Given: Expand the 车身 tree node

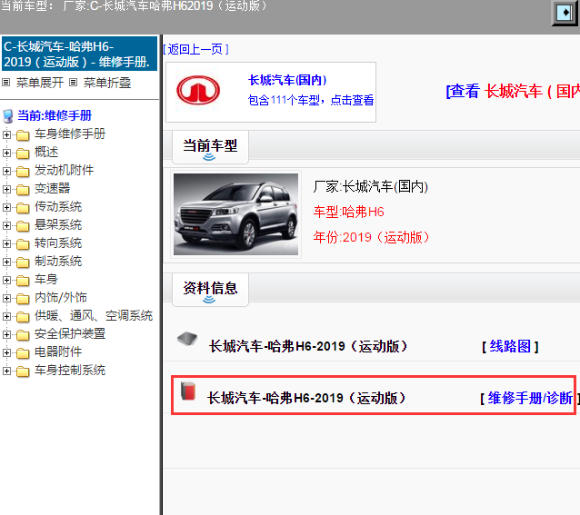Looking at the screenshot, I should (x=6, y=280).
